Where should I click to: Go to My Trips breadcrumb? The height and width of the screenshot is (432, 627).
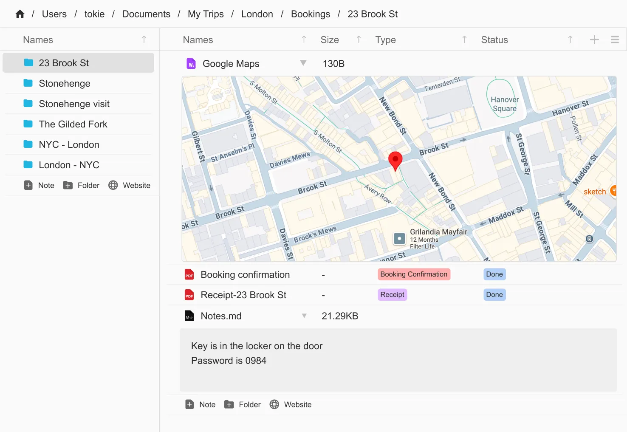tap(206, 14)
